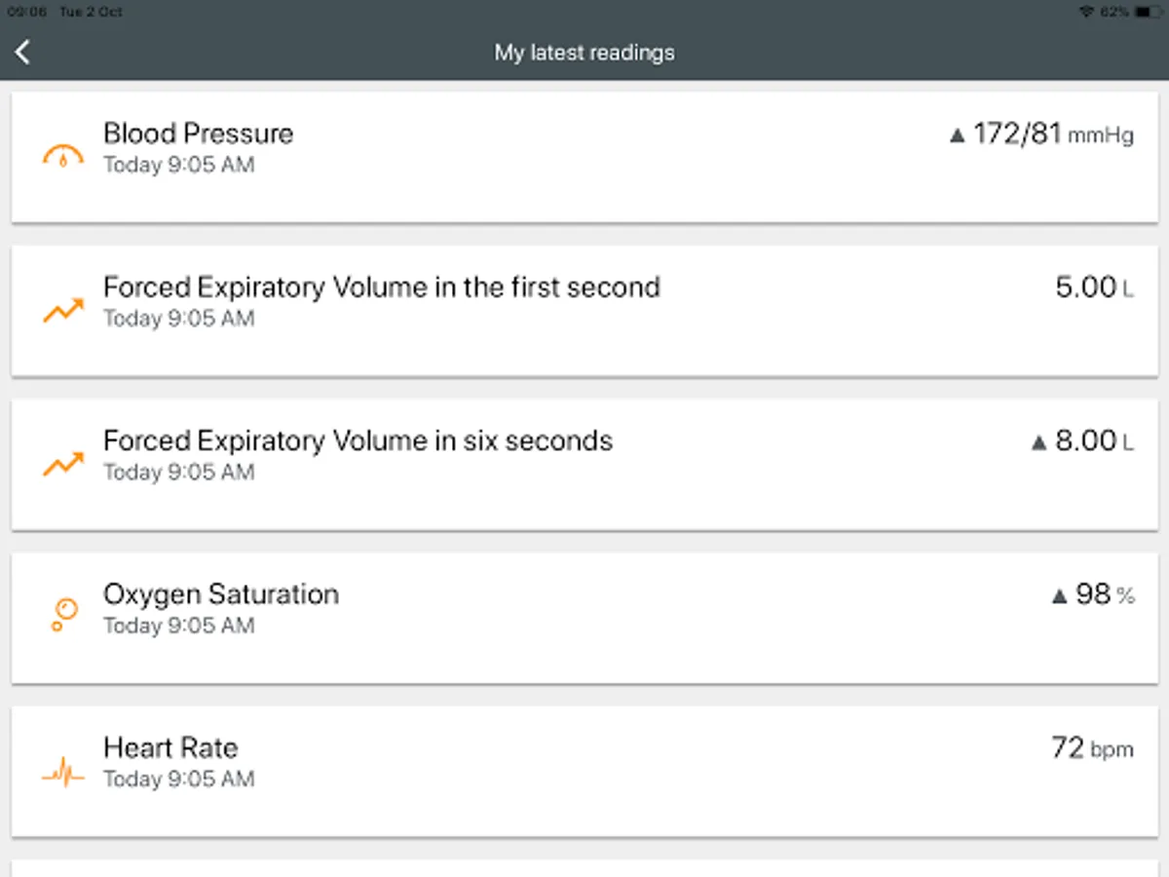Click the Blood Pressure gauge icon
Image resolution: width=1169 pixels, height=877 pixels.
point(63,156)
